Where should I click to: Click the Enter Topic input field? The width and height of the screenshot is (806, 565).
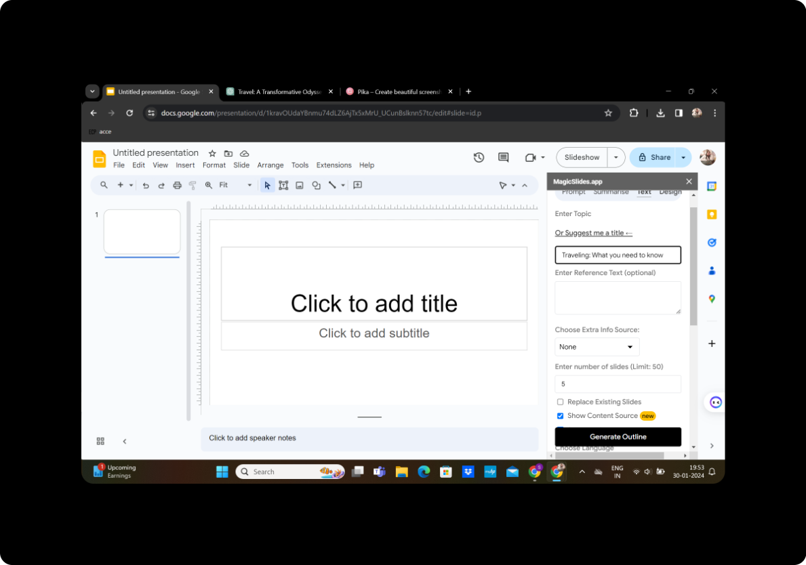point(618,255)
